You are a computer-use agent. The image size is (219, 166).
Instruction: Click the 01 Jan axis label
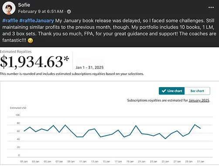(24, 162)
